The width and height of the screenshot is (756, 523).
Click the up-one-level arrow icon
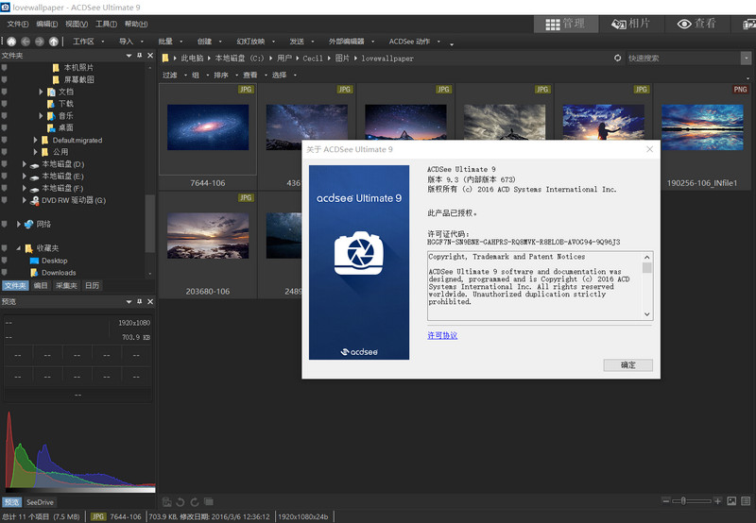54,42
